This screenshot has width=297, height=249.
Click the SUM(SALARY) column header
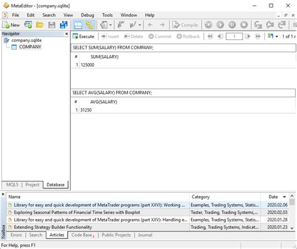[x=105, y=57]
